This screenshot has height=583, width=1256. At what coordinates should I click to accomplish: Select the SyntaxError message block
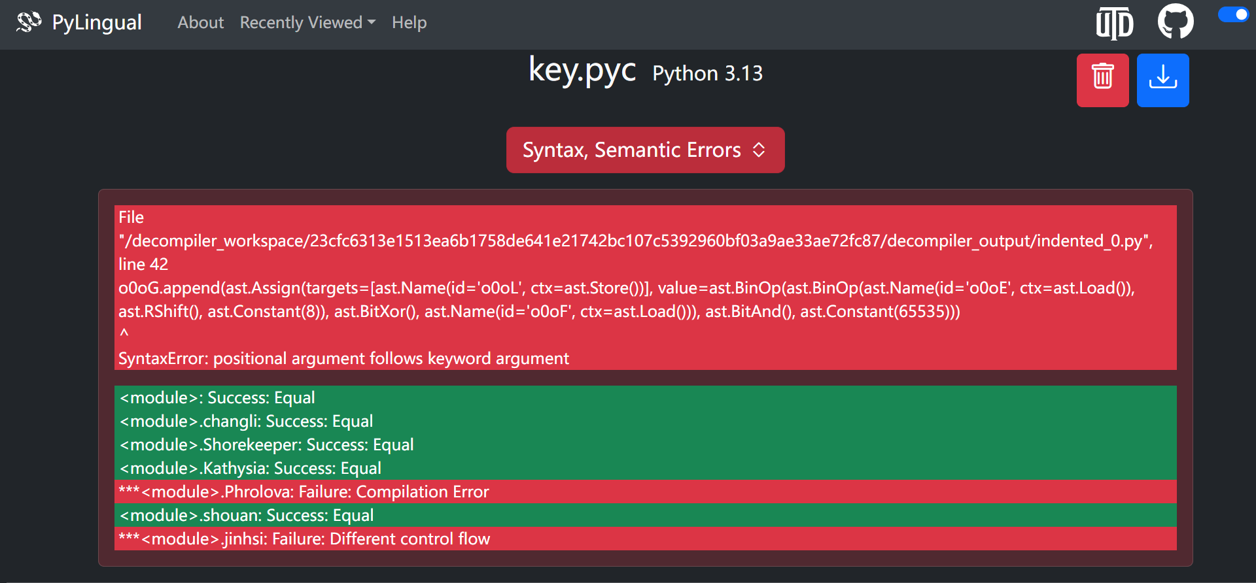[x=645, y=288]
